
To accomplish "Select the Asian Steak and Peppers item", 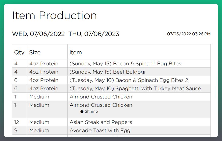I will 101,122.
